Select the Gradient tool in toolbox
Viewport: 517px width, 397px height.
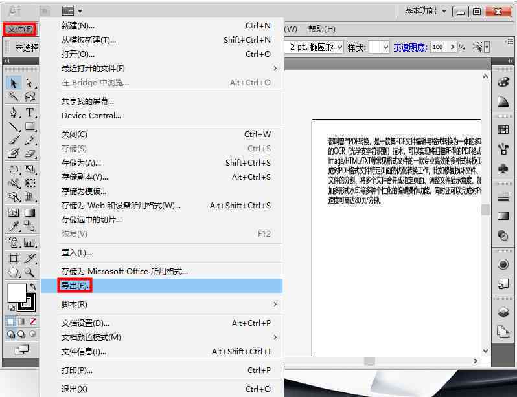tap(30, 213)
